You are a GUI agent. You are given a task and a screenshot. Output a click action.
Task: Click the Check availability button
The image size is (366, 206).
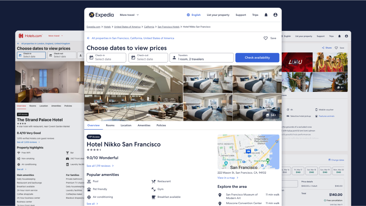[257, 57]
